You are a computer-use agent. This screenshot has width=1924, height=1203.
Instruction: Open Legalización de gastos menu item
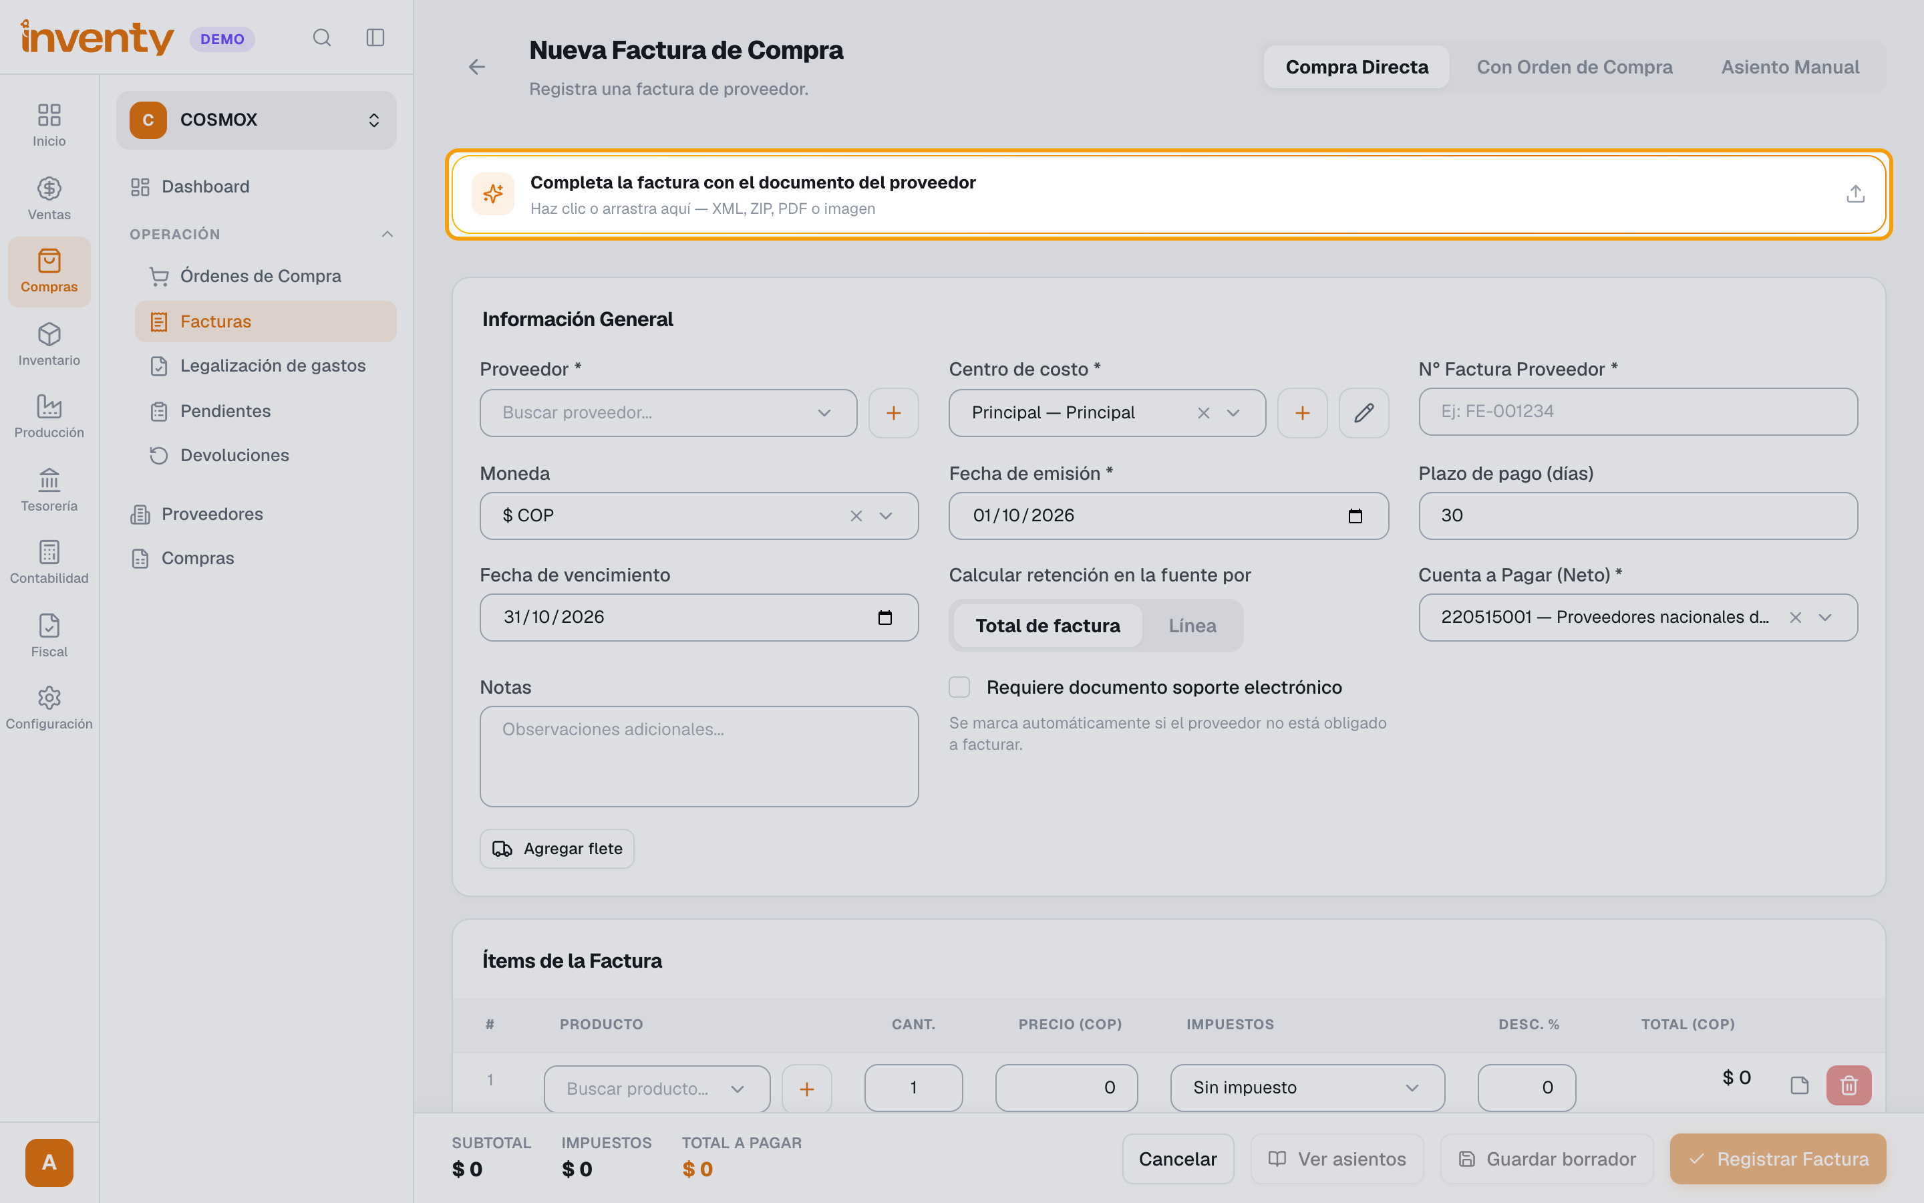[265, 365]
